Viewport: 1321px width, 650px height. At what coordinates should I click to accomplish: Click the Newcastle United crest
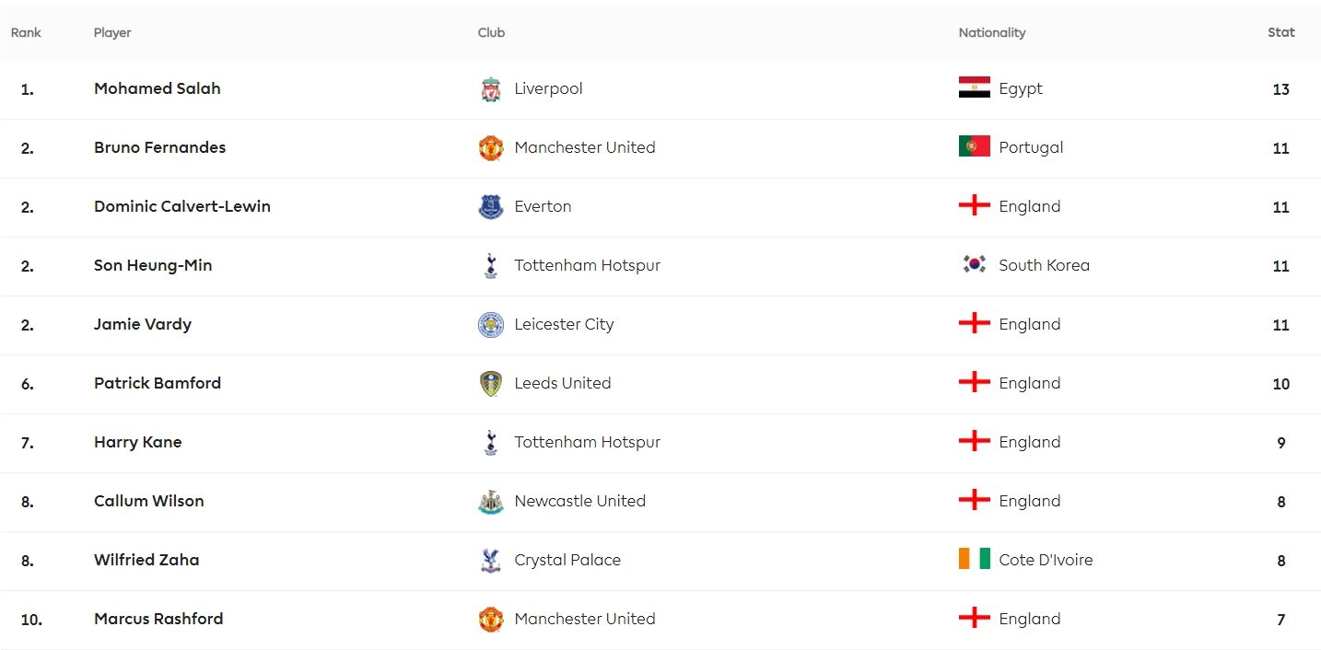pos(491,502)
